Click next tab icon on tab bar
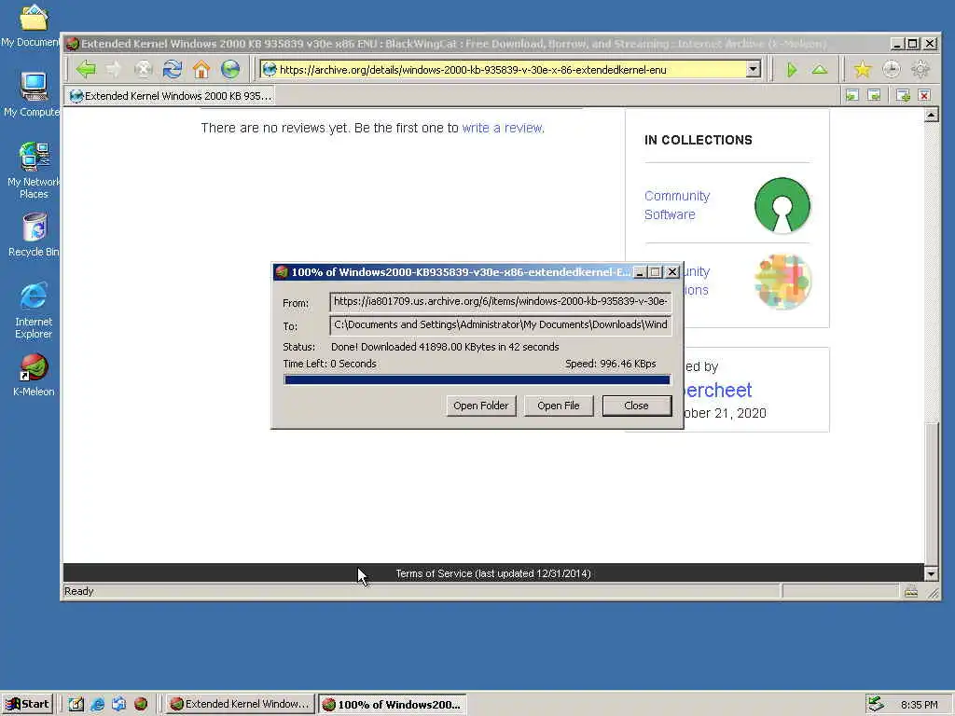955x716 pixels. (x=874, y=96)
